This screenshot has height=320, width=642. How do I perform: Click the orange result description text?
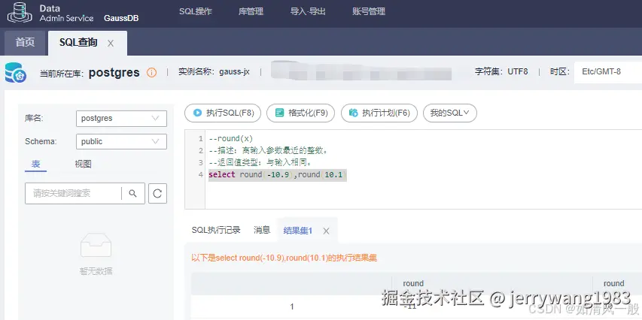pyautogui.click(x=284, y=258)
